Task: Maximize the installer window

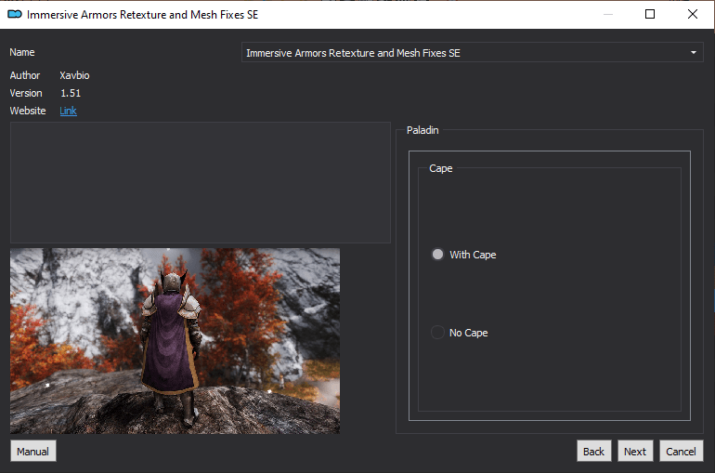Action: point(650,14)
